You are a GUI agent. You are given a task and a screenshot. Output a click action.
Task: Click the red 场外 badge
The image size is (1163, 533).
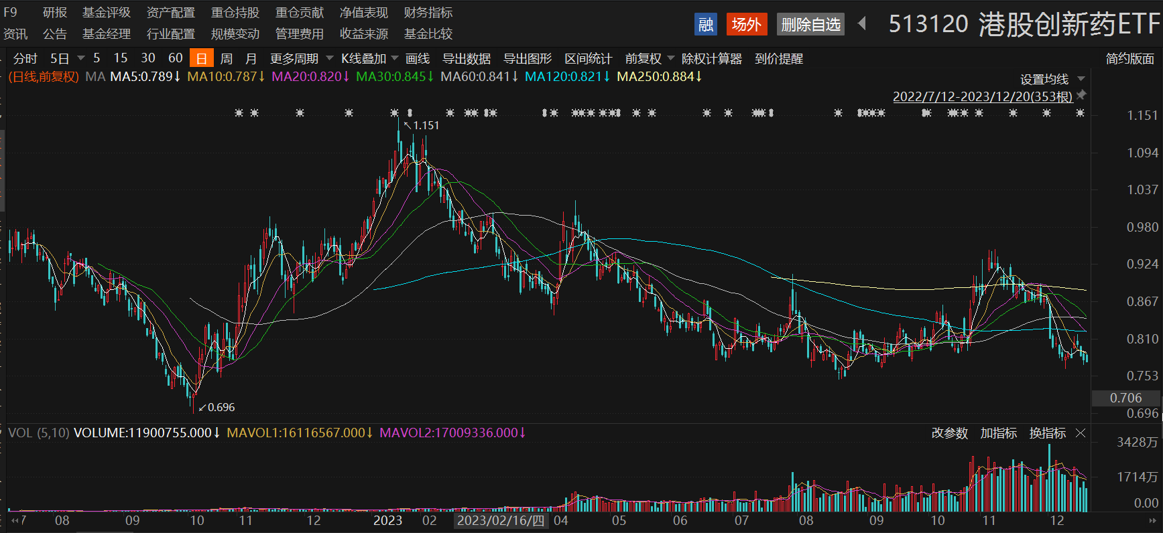pos(746,25)
